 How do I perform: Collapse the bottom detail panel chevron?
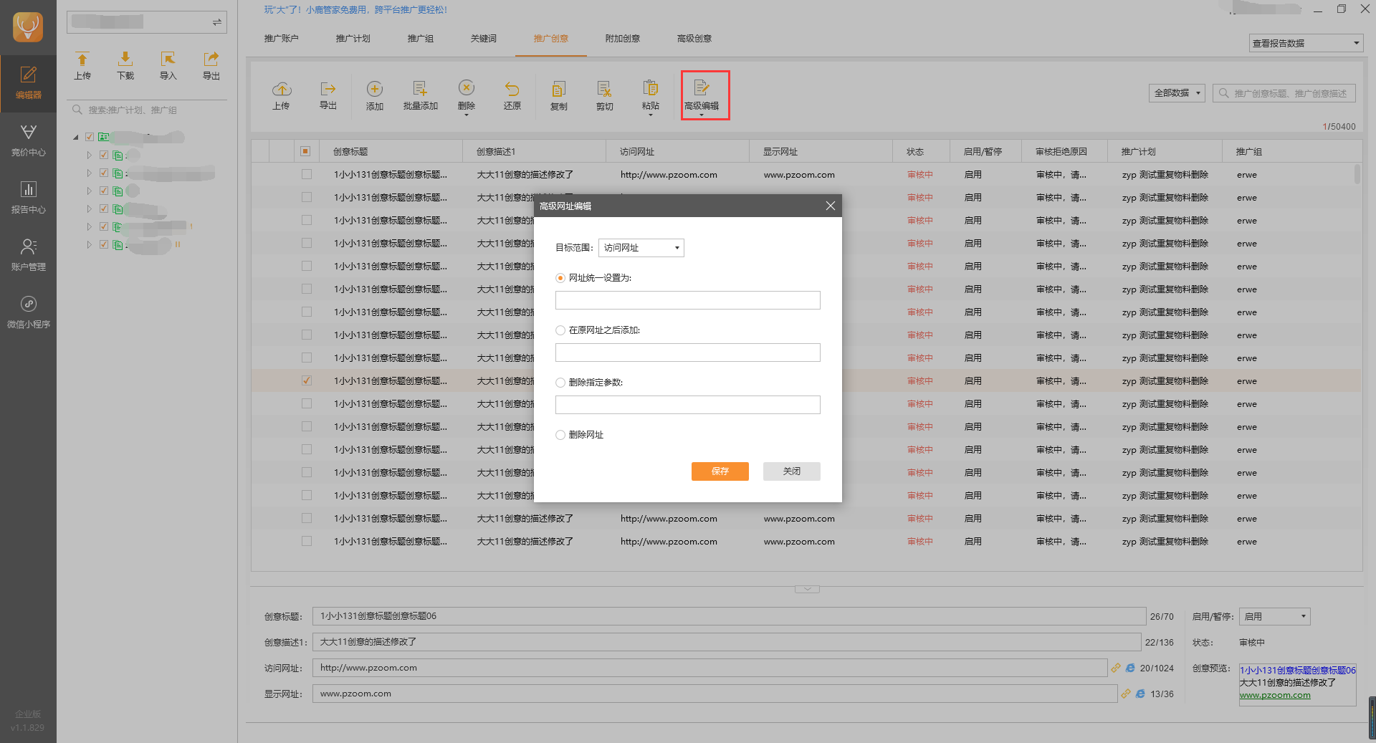pyautogui.click(x=807, y=589)
